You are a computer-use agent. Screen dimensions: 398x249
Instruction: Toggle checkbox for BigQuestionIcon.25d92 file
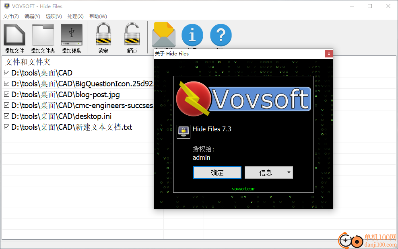6,84
